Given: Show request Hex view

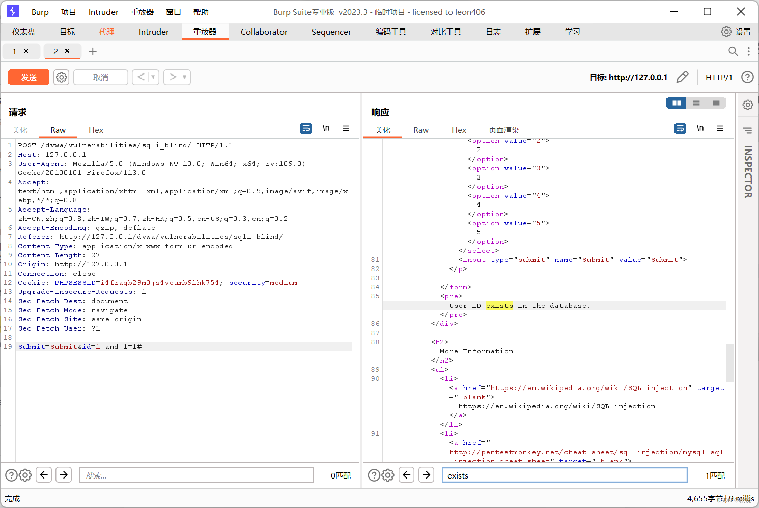Looking at the screenshot, I should 96,130.
